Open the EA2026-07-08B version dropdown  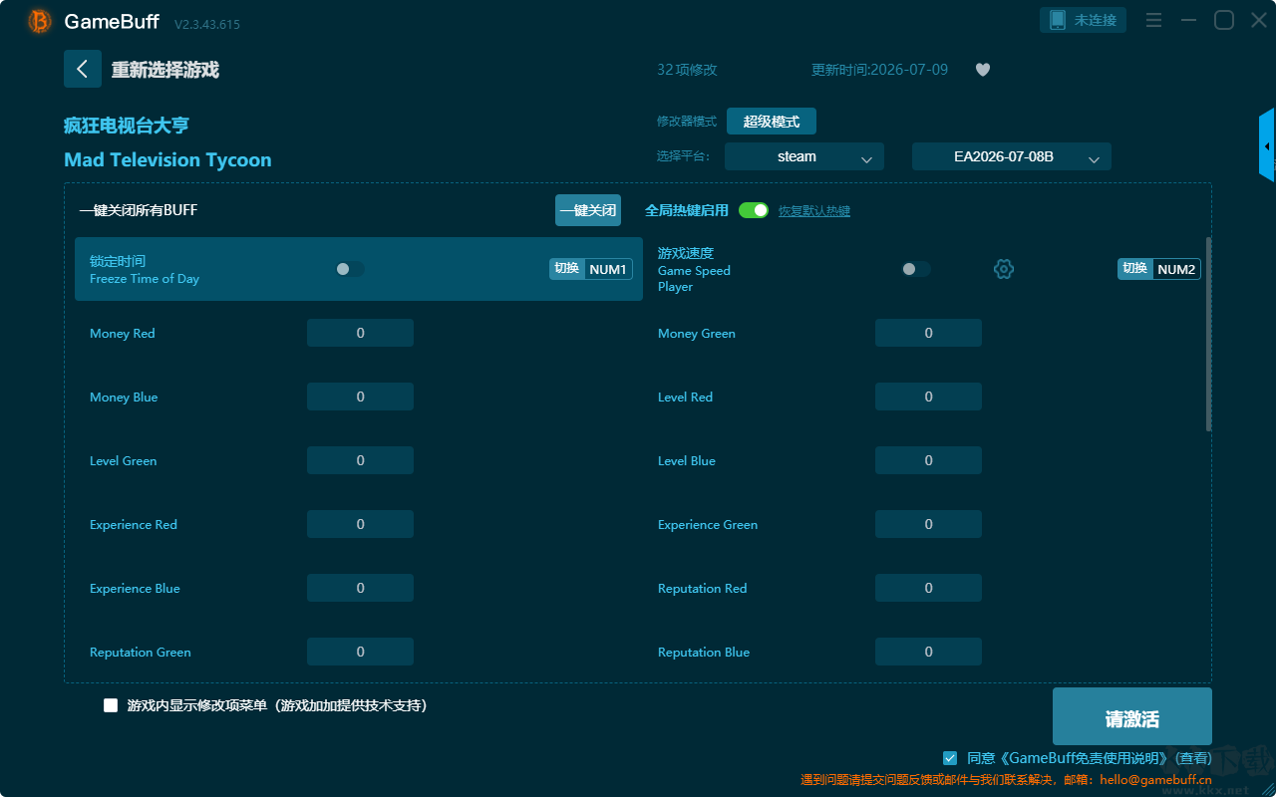pos(1012,156)
